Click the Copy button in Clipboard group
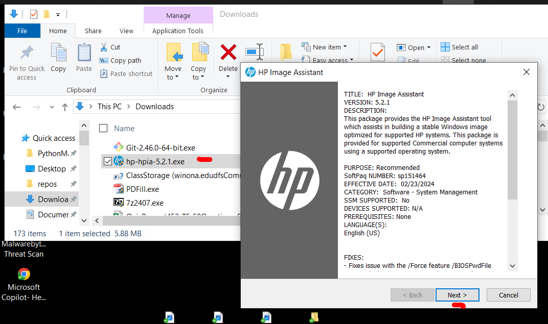The image size is (548, 324). tap(58, 58)
